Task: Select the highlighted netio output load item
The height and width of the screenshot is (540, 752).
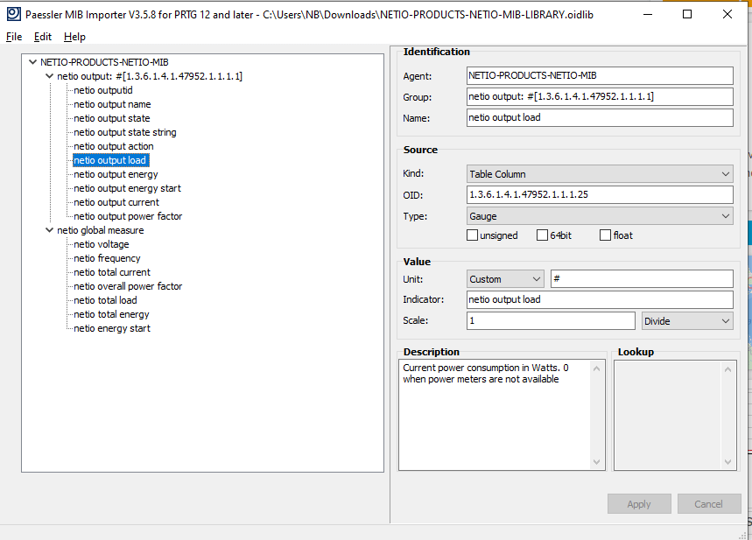Action: [x=111, y=160]
